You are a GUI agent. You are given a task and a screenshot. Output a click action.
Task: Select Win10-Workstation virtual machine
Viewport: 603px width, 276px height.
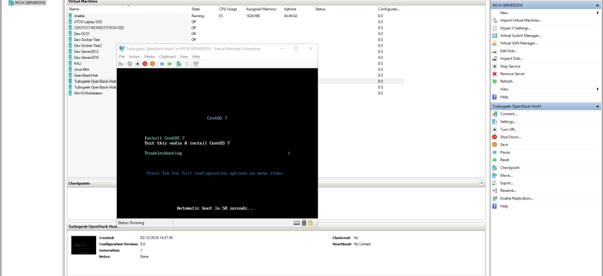[88, 93]
